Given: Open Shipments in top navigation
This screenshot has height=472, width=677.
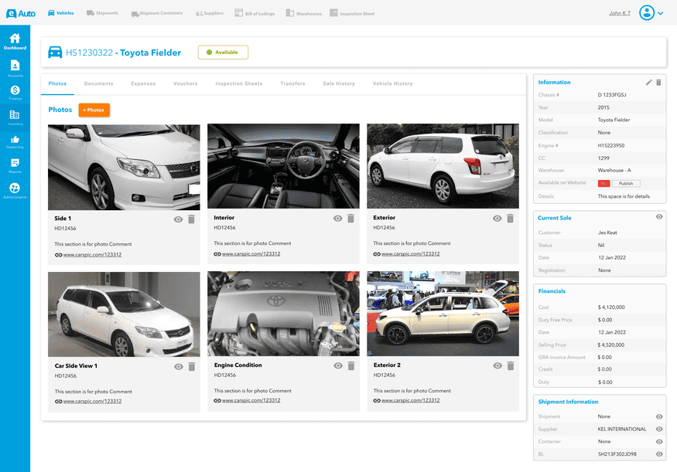Looking at the screenshot, I should click(102, 13).
